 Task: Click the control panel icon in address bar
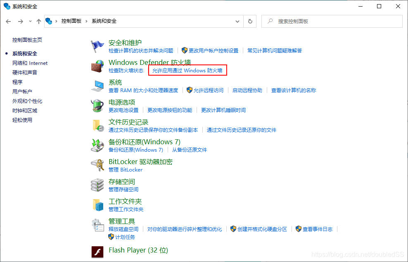pyautogui.click(x=49, y=21)
